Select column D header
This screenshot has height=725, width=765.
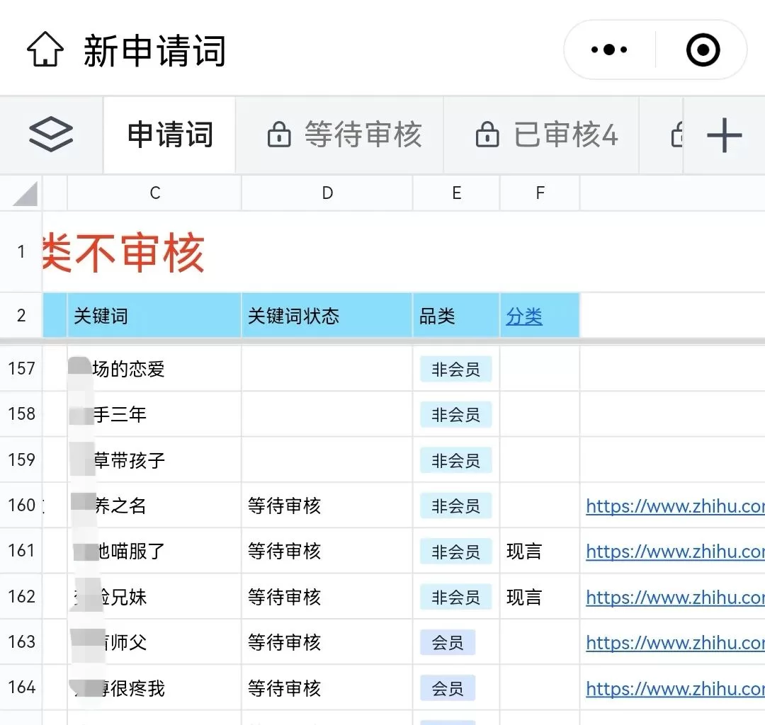click(327, 193)
